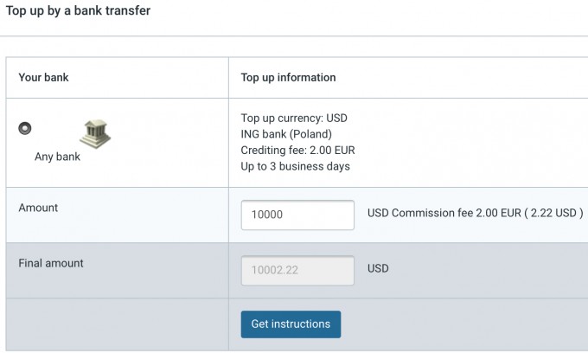
Task: Click the Amount input field containing 10000
Action: [297, 215]
